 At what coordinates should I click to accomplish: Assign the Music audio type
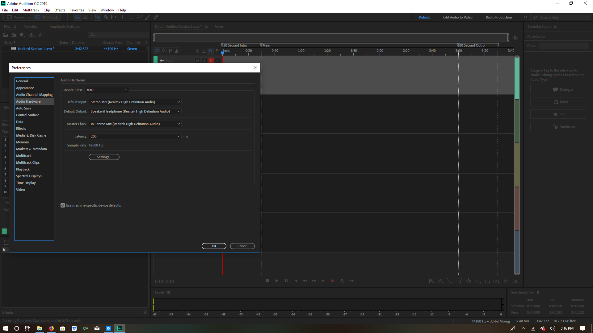558,102
